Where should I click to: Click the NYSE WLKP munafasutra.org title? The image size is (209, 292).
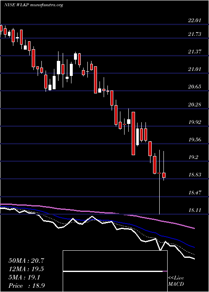point(33,5)
